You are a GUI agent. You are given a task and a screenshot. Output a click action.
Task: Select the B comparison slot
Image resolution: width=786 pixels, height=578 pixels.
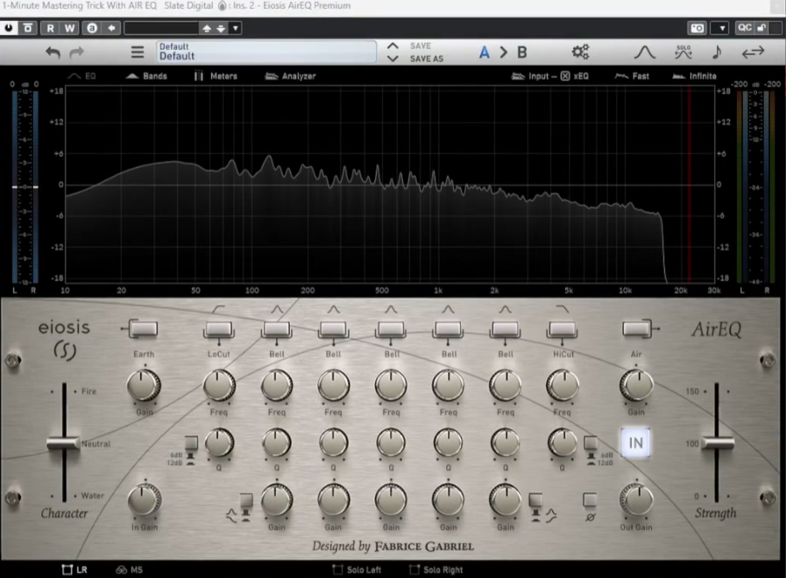522,52
